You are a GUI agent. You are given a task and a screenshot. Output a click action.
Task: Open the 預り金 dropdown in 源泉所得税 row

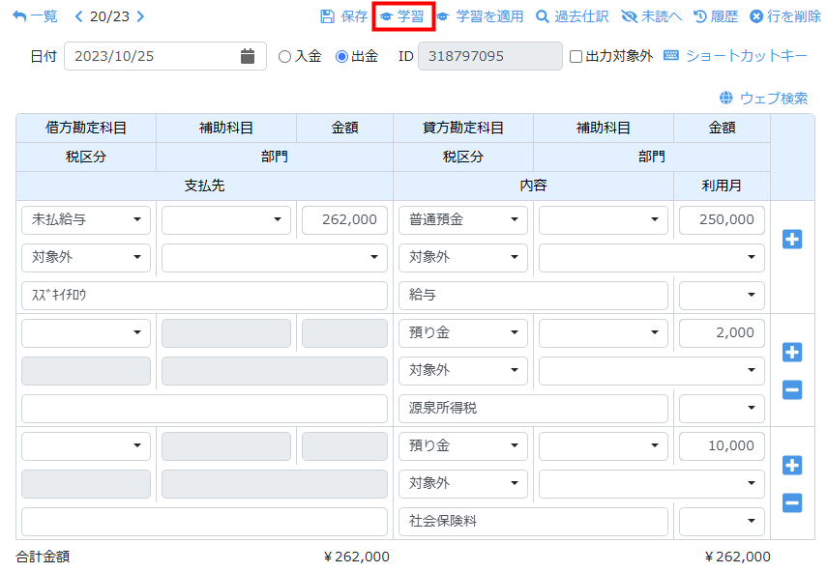pos(462,333)
